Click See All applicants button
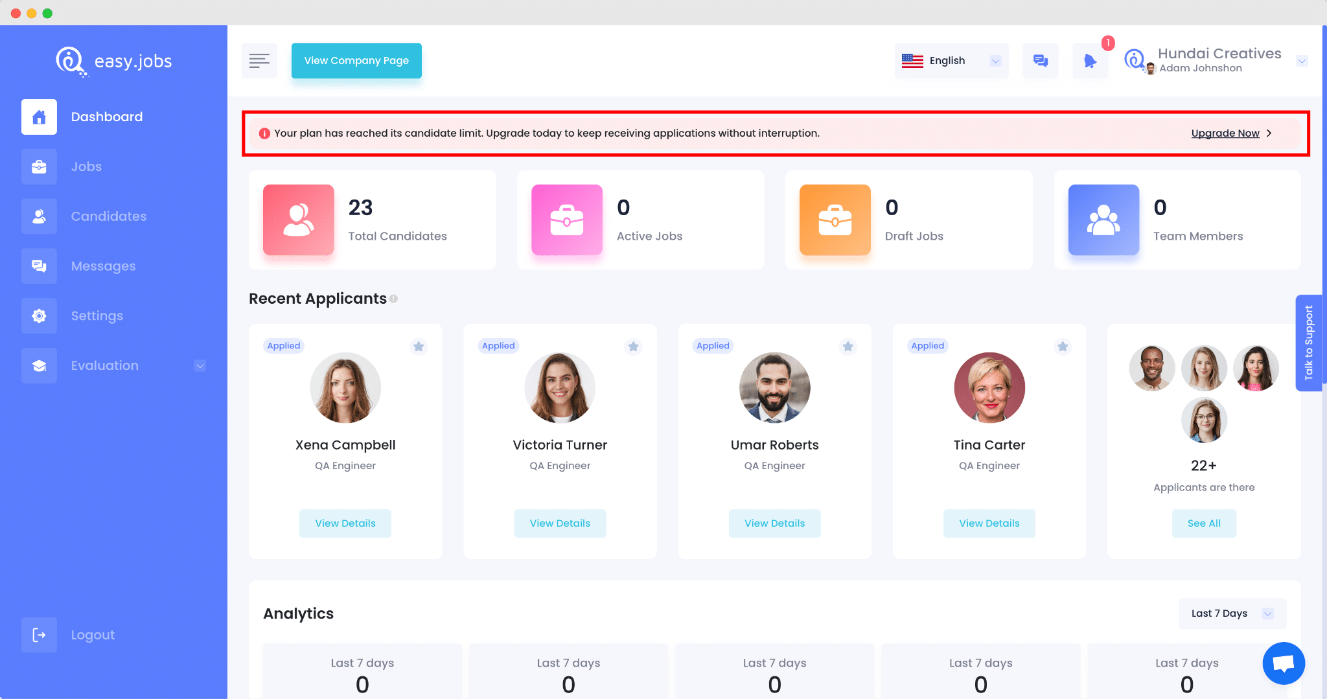The width and height of the screenshot is (1327, 699). point(1204,523)
